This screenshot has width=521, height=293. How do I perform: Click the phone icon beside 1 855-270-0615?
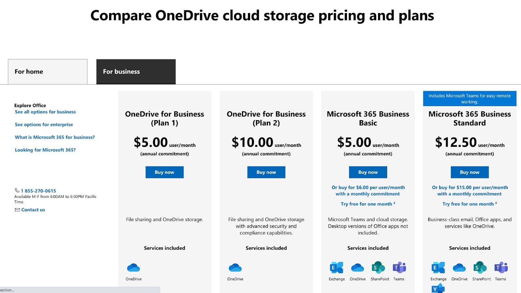(x=17, y=190)
